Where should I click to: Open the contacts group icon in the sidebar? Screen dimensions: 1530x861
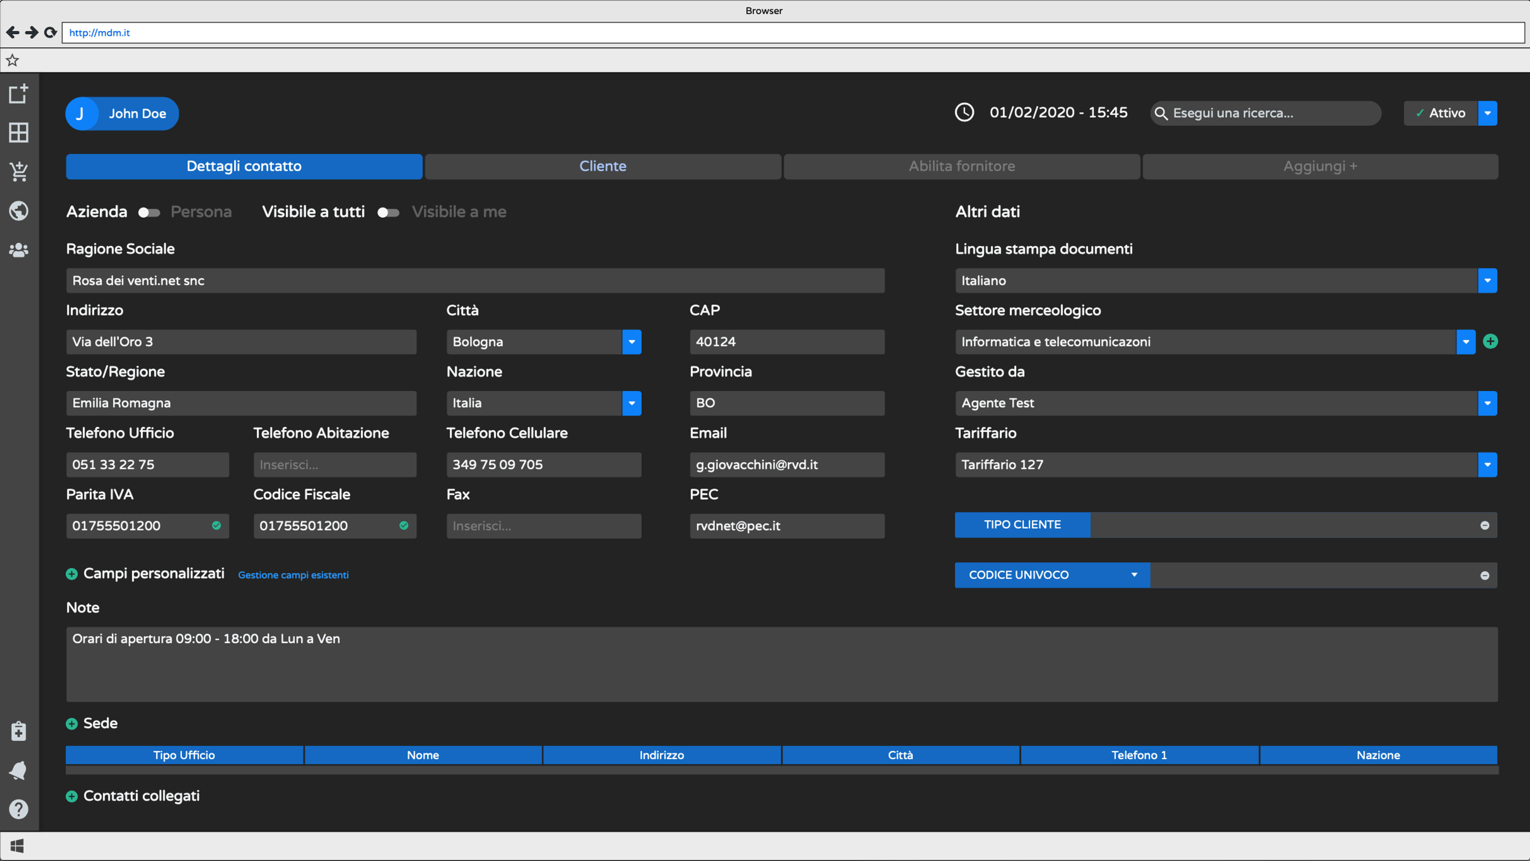[18, 250]
